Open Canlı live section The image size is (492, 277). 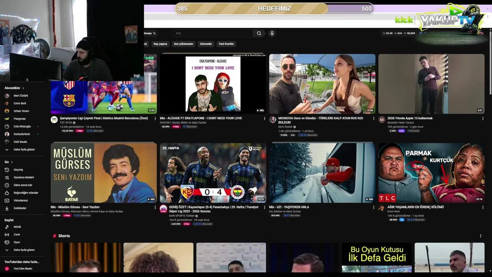pos(17,235)
